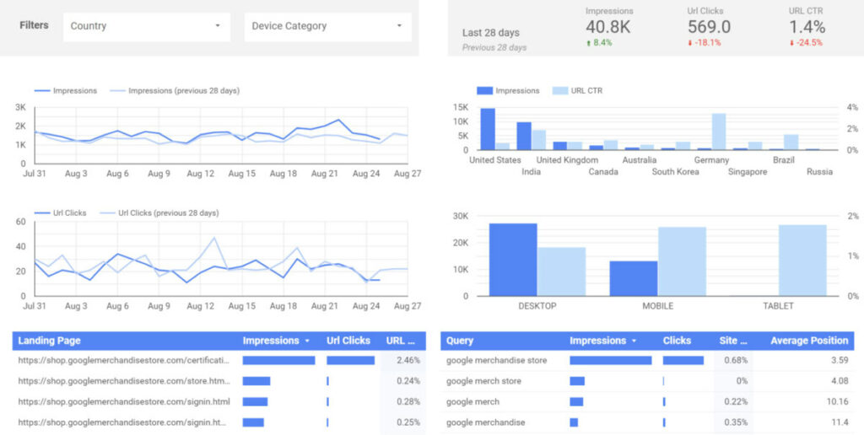Click the South Korea axis label
Image resolution: width=864 pixels, height=435 pixels.
(x=676, y=172)
